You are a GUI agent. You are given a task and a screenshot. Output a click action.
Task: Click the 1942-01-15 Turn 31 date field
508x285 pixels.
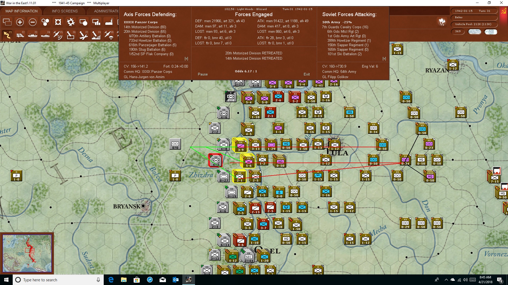click(474, 11)
